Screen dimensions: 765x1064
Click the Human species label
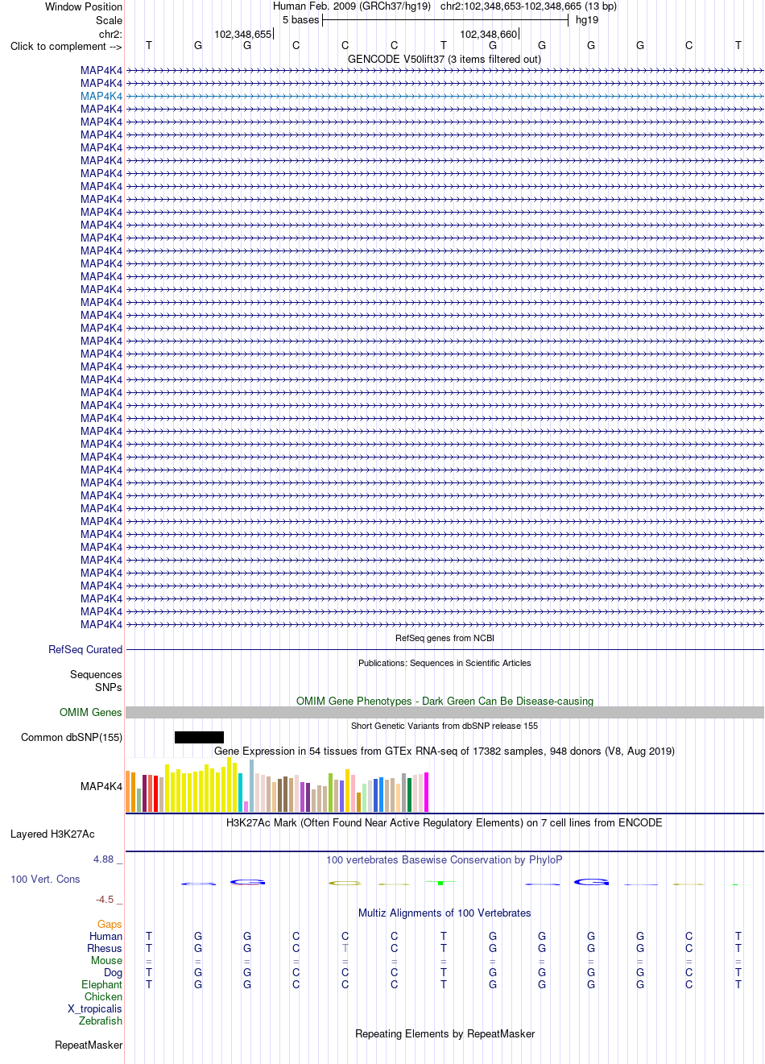click(x=106, y=936)
